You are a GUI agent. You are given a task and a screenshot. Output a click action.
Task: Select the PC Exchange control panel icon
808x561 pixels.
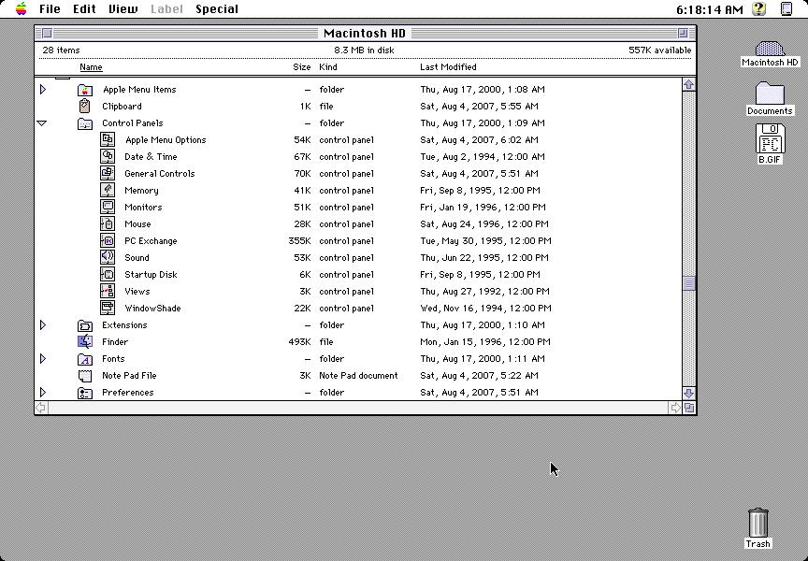click(x=108, y=240)
